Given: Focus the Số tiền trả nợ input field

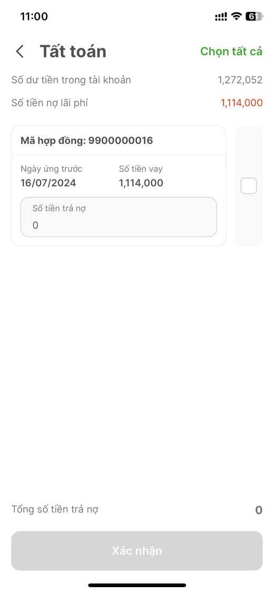Looking at the screenshot, I should point(119,217).
